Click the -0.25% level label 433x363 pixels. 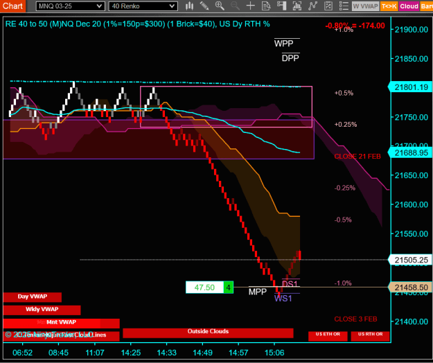(x=344, y=188)
